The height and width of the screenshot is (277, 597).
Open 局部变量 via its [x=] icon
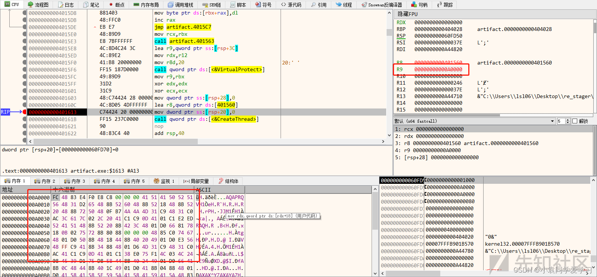[x=187, y=181]
